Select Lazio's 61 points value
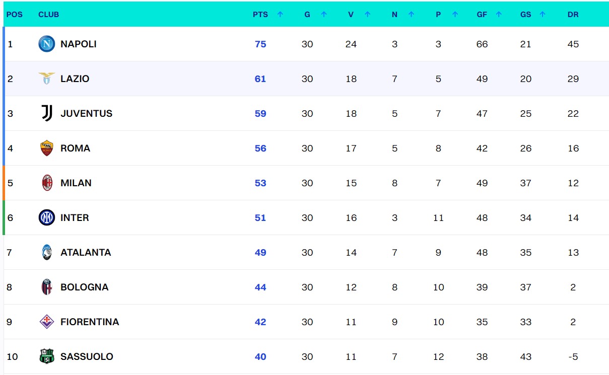 (x=260, y=79)
